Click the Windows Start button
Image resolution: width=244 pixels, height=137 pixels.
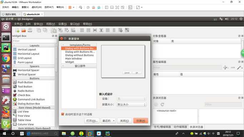coord(4,133)
